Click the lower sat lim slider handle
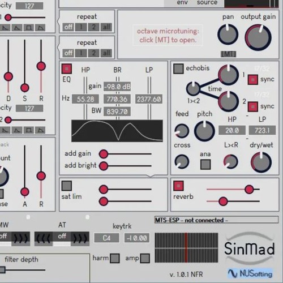This screenshot has width=283, height=283. [x=104, y=201]
